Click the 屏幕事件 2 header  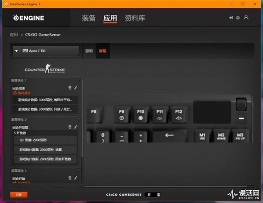coord(19,120)
